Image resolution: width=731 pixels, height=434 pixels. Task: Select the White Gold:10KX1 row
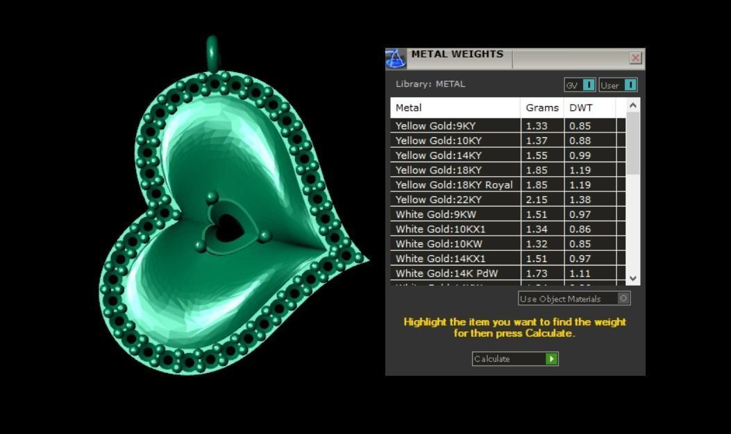coord(507,229)
